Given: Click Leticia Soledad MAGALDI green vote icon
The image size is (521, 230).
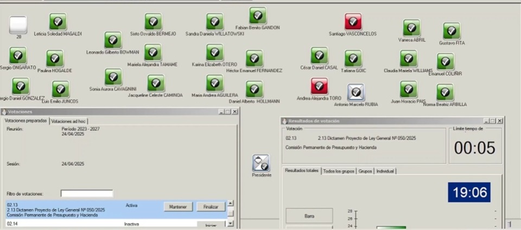Looking at the screenshot, I should click(x=58, y=22).
